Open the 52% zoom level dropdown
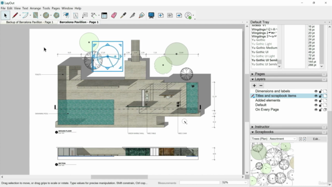Image resolution: width=332 pixels, height=187 pixels. point(234,182)
